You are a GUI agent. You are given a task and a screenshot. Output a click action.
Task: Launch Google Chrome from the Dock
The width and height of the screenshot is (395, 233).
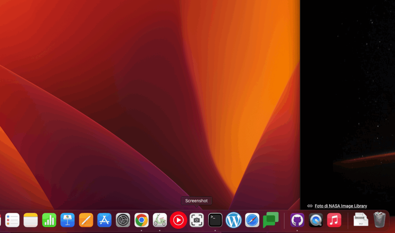pyautogui.click(x=142, y=220)
